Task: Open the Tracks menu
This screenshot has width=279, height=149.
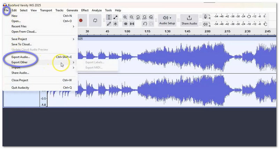Action: tap(59, 10)
